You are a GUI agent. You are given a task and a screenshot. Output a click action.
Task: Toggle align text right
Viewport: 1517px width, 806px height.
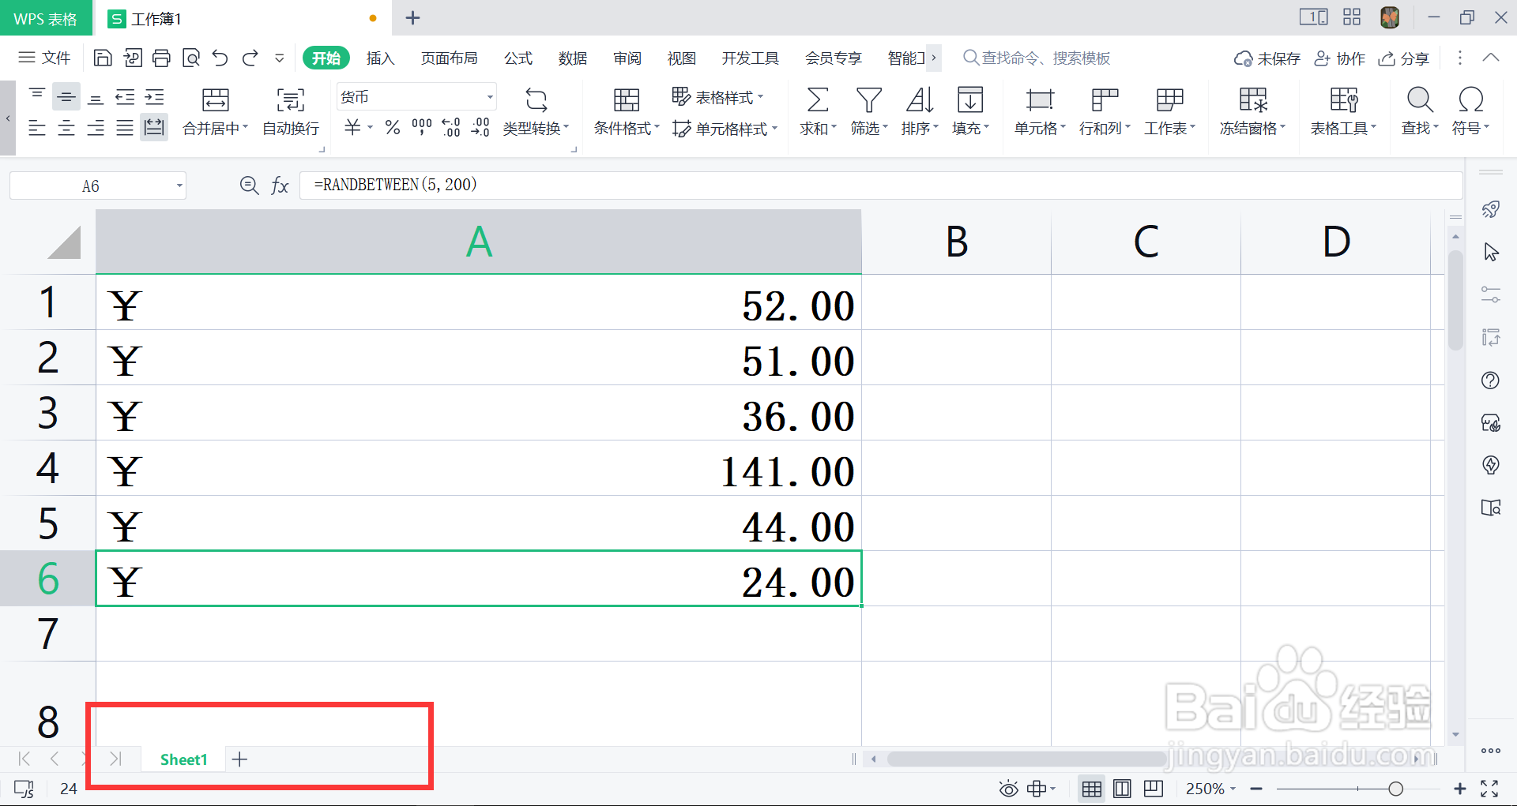(x=96, y=127)
